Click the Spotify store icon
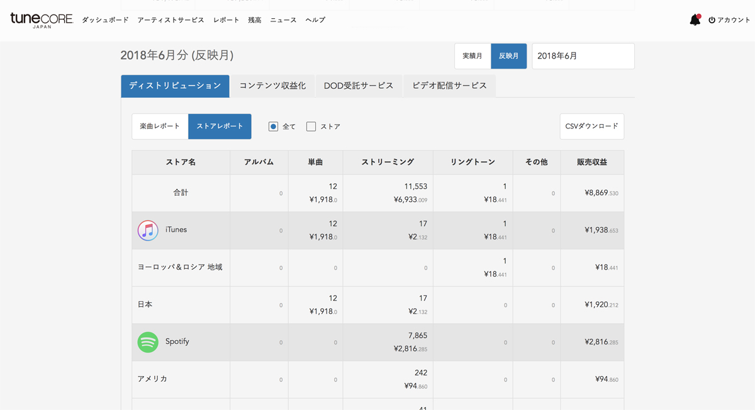The image size is (755, 410). [148, 342]
